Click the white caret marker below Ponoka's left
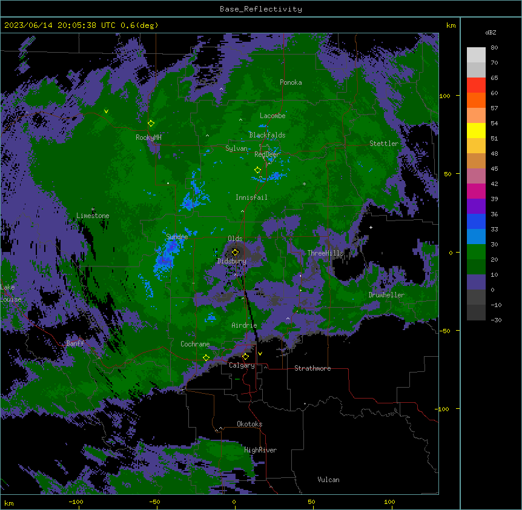 222,89
